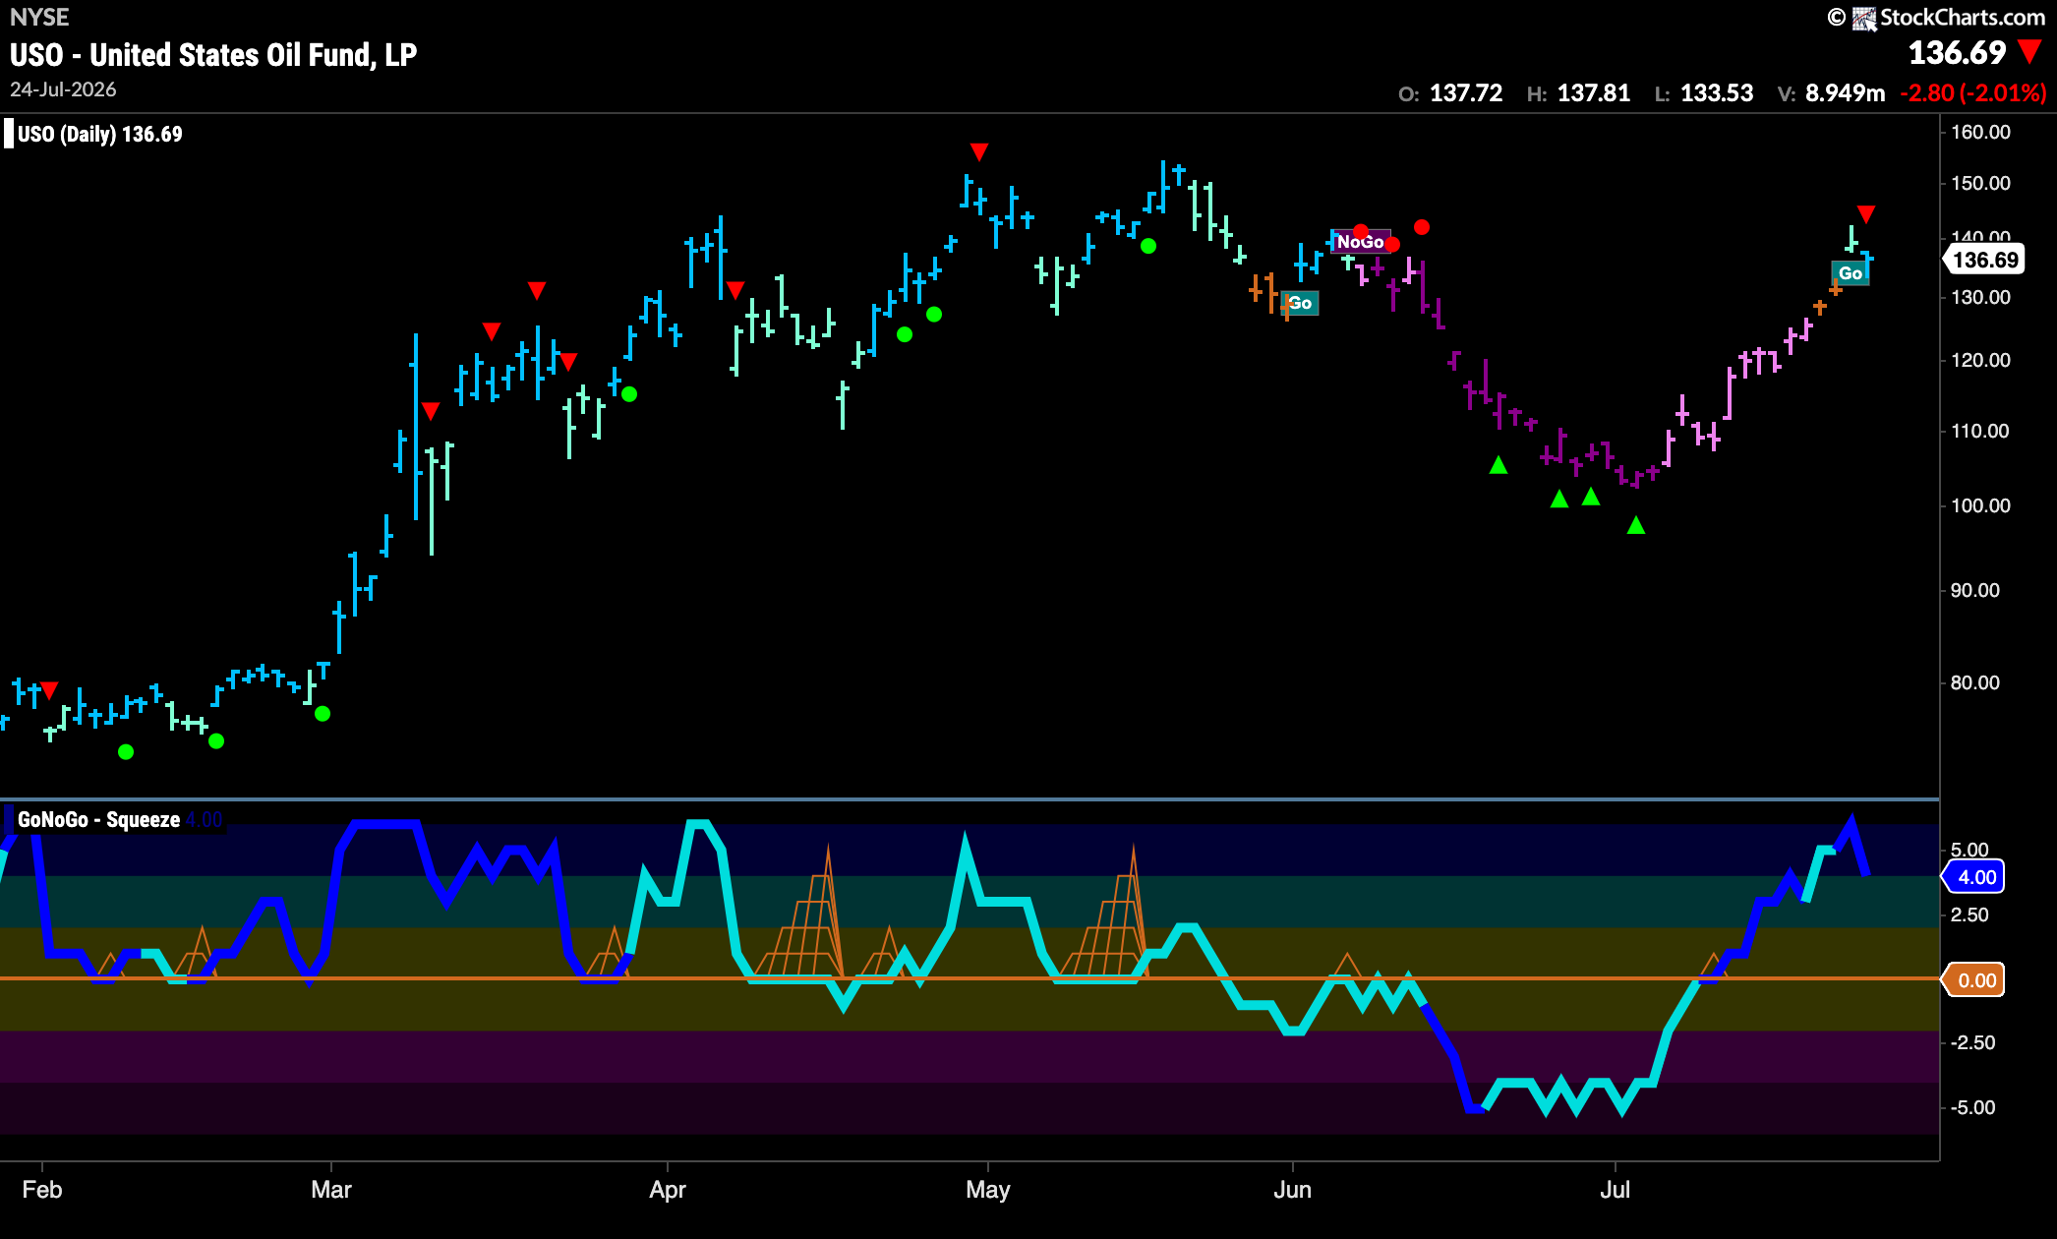Click the high price value 137.81

[1594, 93]
